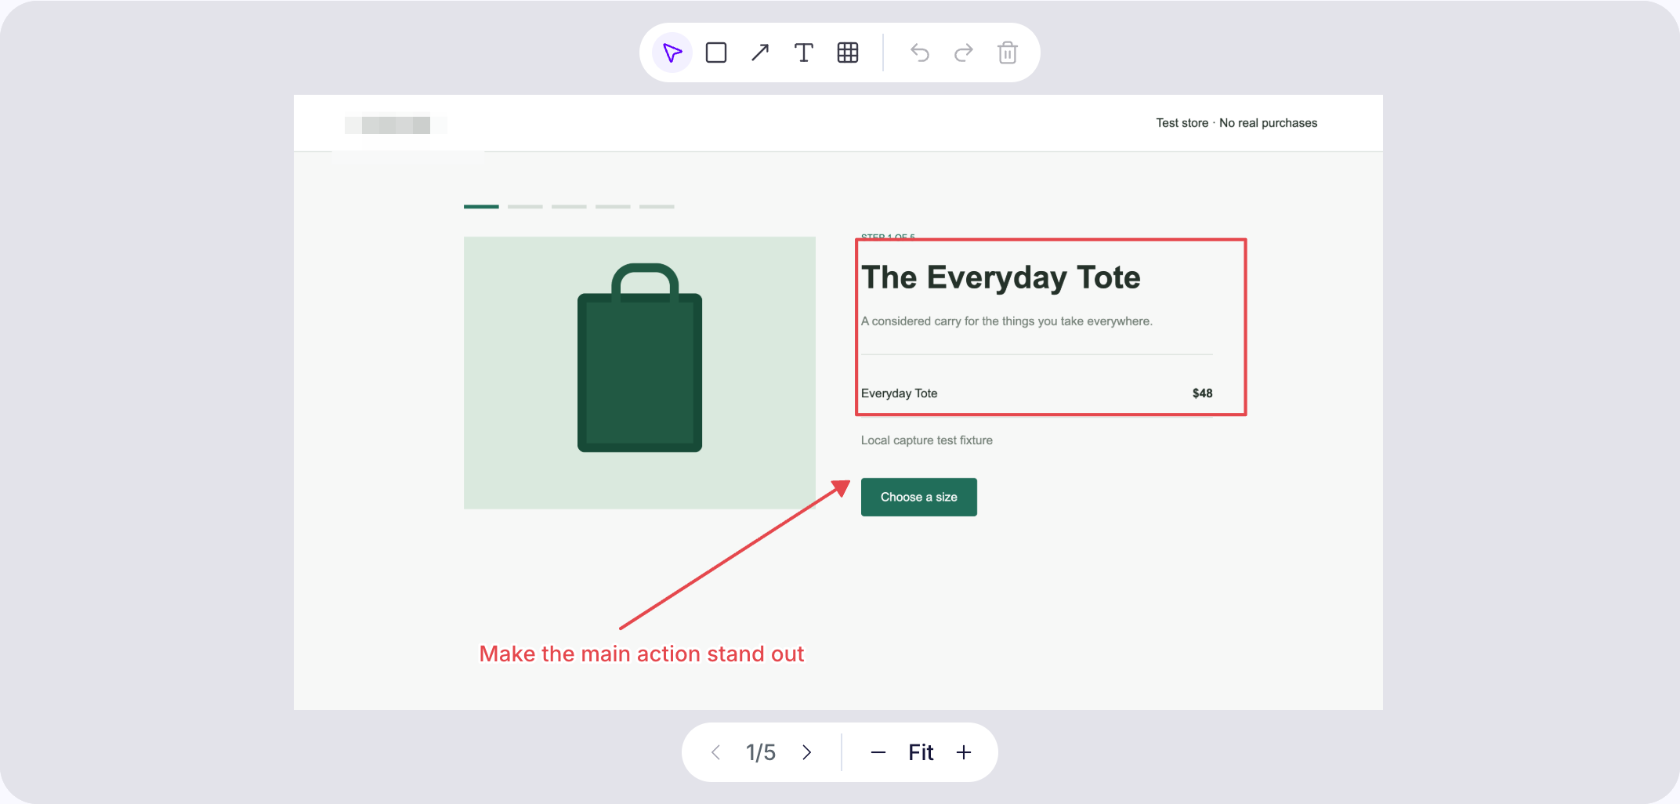This screenshot has height=804, width=1680.
Task: Zoom out with the minus button
Action: [878, 752]
